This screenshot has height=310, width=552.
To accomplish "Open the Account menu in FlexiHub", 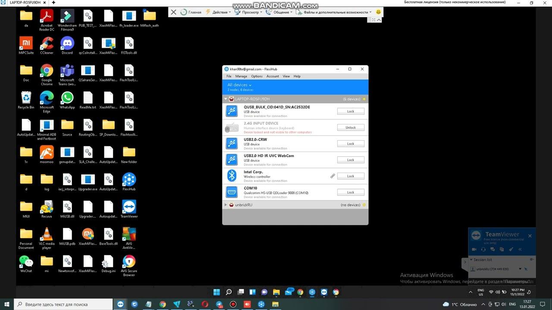I will coord(273,76).
